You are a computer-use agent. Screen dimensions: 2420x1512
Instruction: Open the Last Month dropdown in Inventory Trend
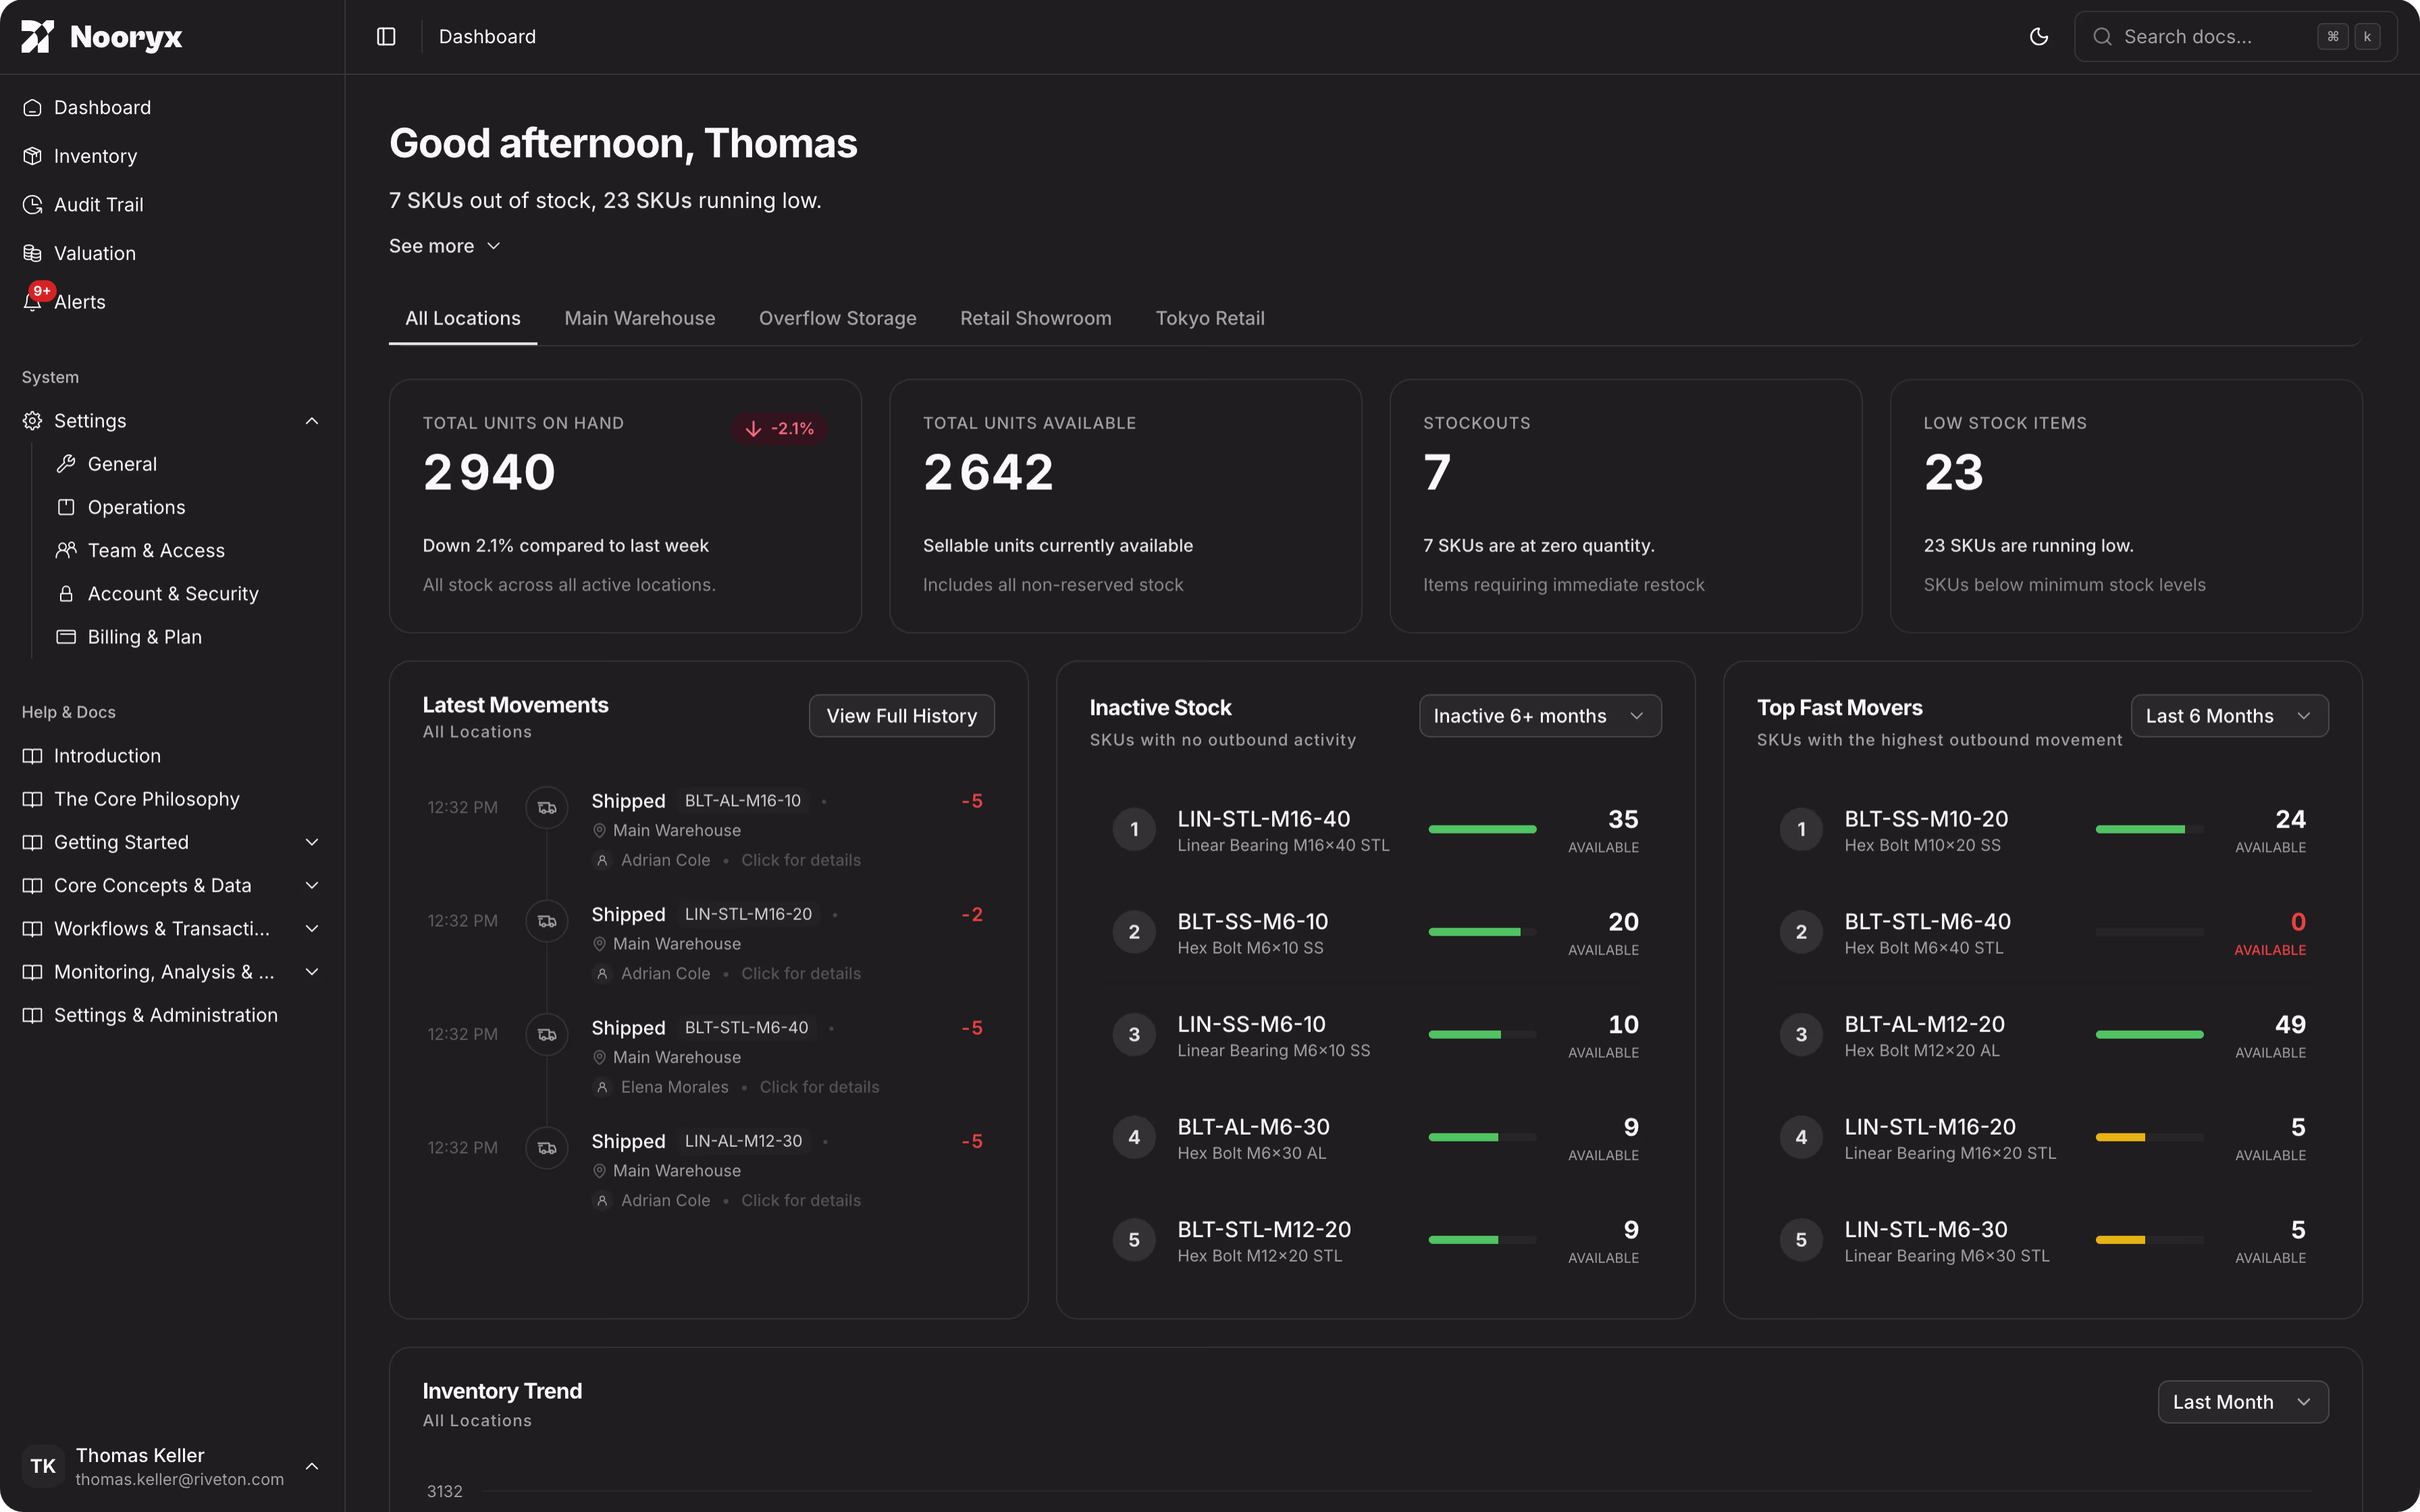click(2242, 1401)
